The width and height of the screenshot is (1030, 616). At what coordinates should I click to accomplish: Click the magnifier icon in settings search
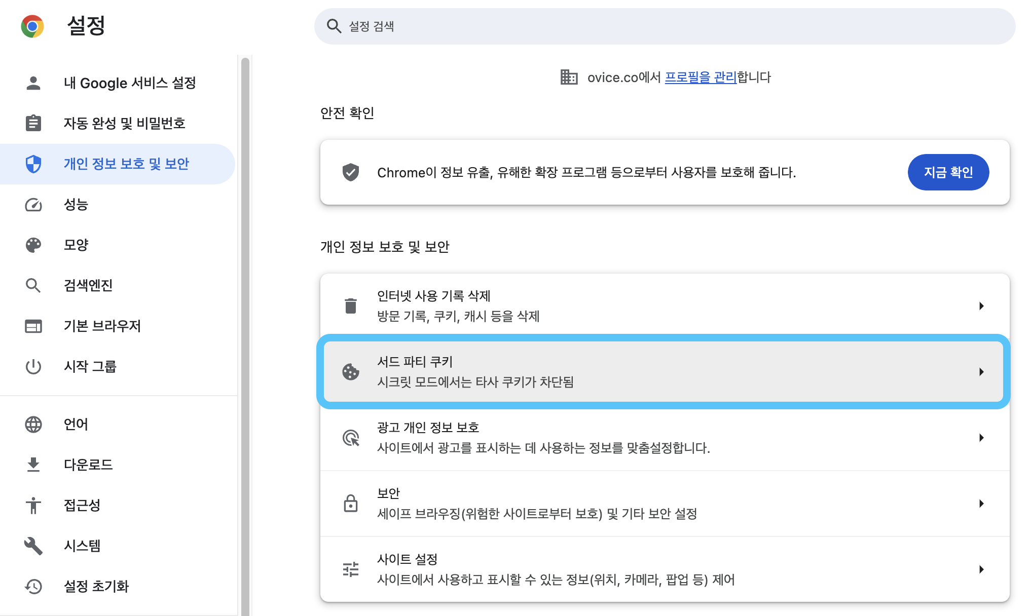[334, 26]
